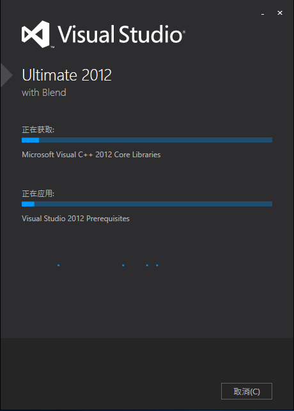This screenshot has width=294, height=411.
Task: Click the gray arrow marker beside Ultimate 2012
Action: click(x=6, y=75)
